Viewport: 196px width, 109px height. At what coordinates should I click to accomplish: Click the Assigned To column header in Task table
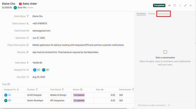[14, 90]
